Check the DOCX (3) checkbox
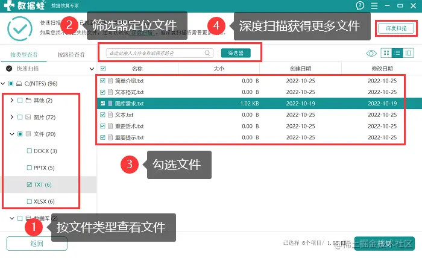This screenshot has width=422, height=258. (x=30, y=151)
